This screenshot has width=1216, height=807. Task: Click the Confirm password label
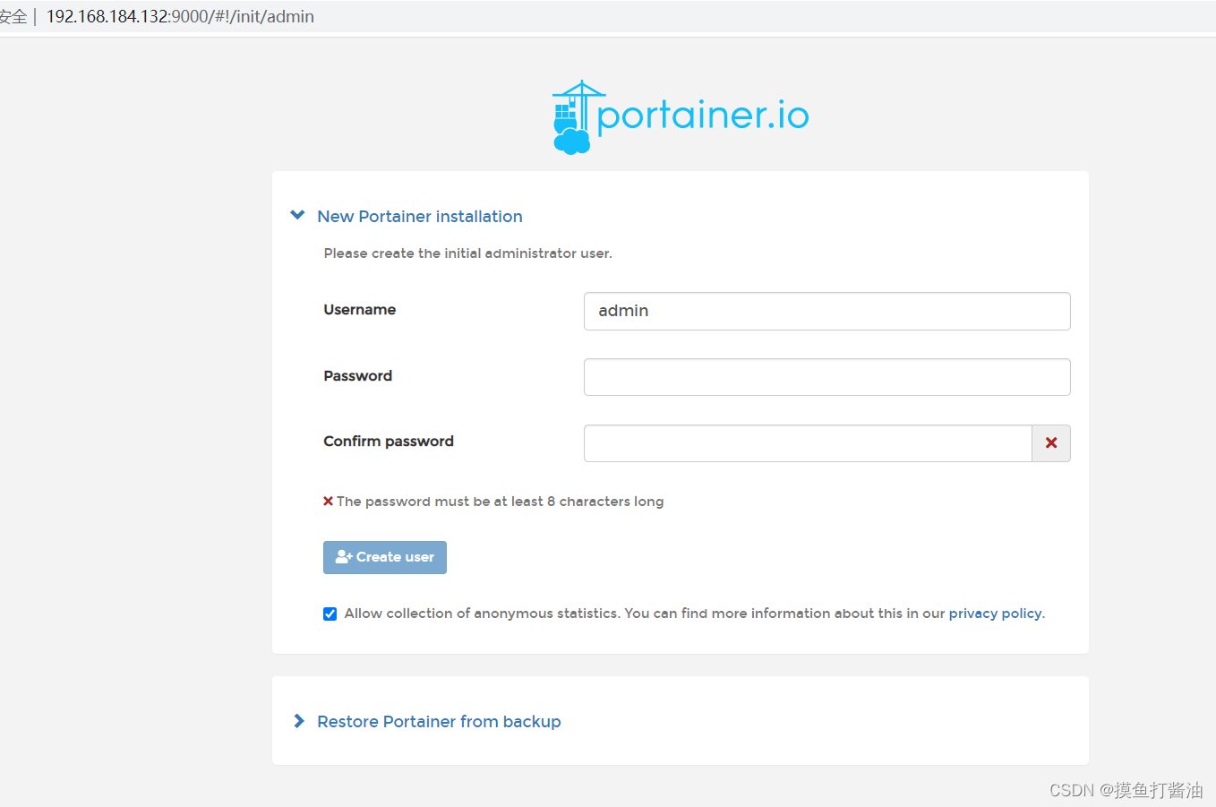tap(389, 442)
